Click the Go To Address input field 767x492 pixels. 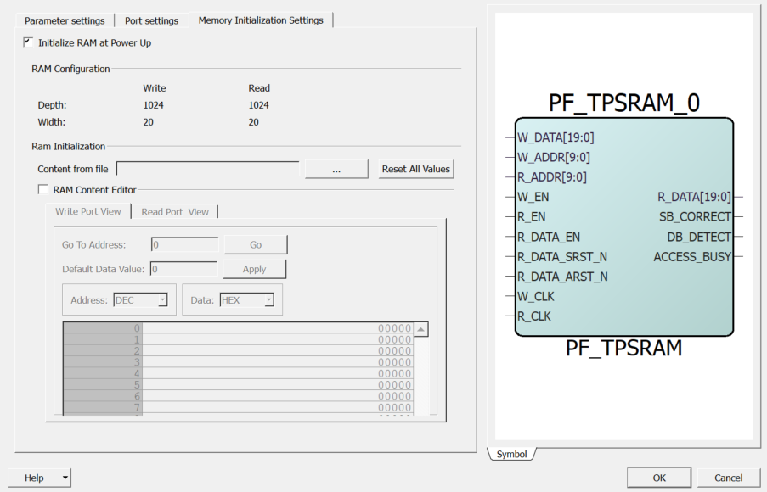pyautogui.click(x=184, y=244)
